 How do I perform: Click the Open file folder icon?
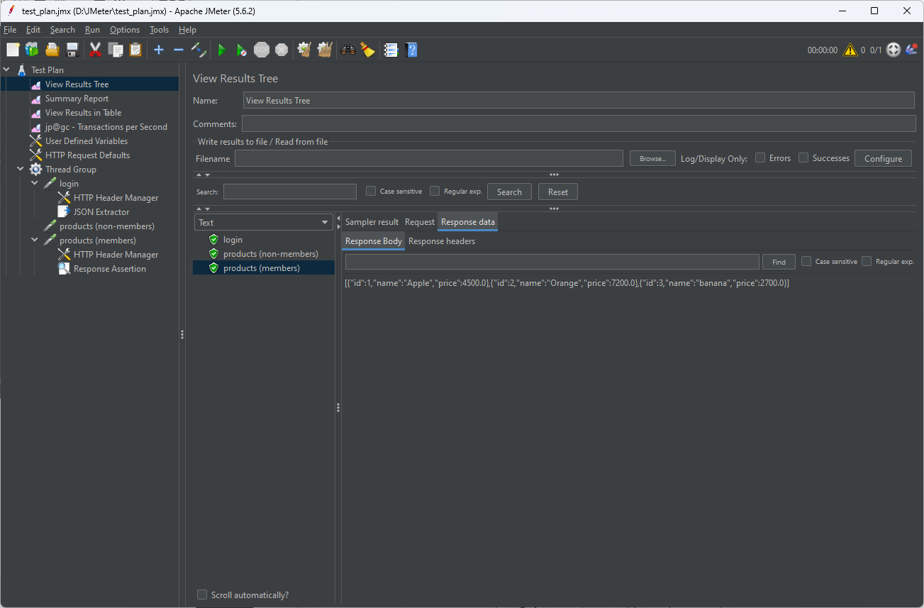coord(52,50)
